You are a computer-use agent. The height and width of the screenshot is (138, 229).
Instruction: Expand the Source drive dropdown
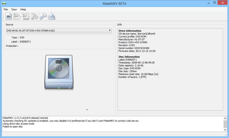tap(110, 31)
